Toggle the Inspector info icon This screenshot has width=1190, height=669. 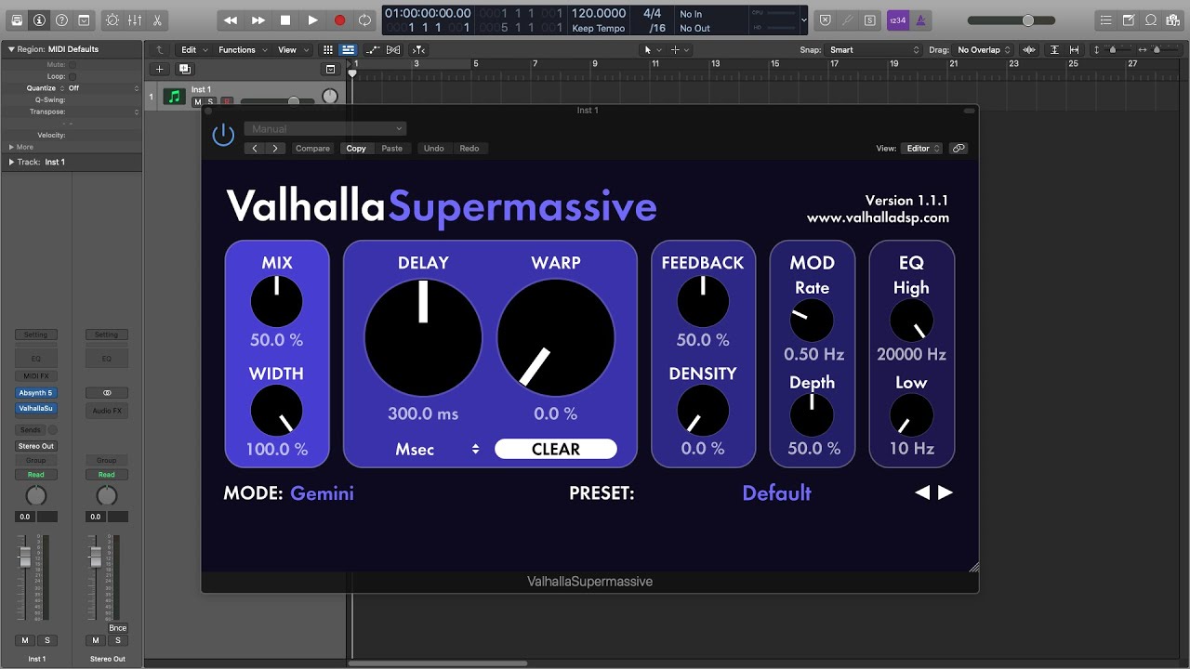39,20
